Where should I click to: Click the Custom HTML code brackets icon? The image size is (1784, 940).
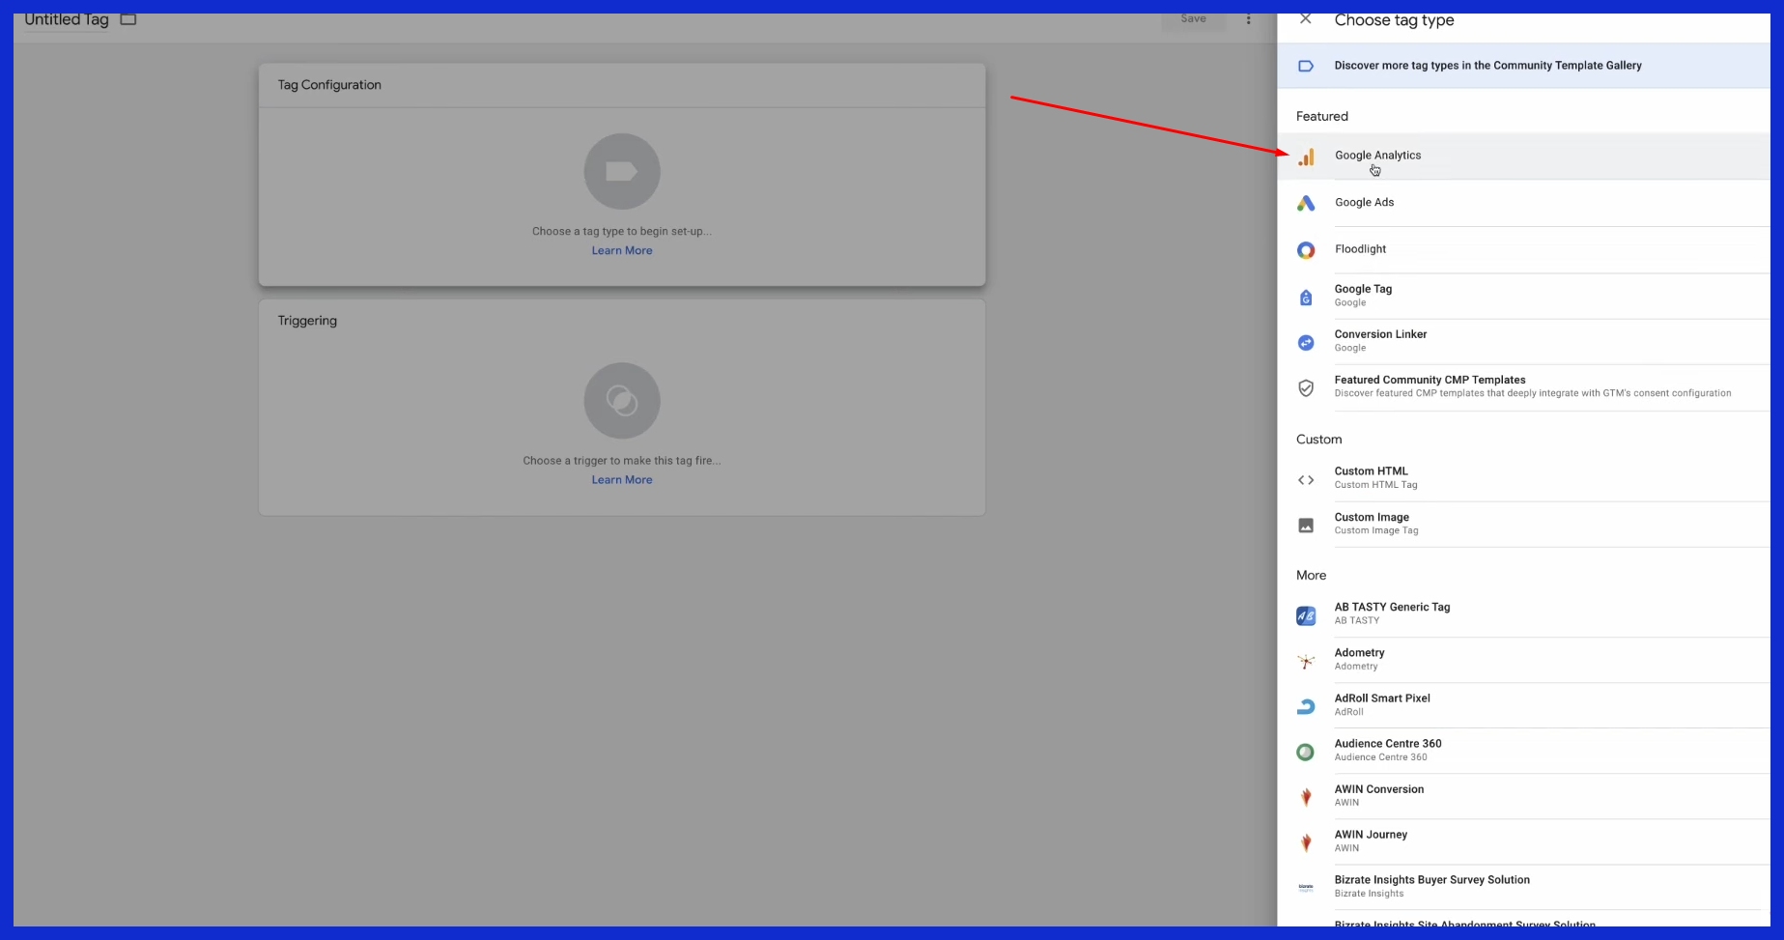click(1306, 480)
